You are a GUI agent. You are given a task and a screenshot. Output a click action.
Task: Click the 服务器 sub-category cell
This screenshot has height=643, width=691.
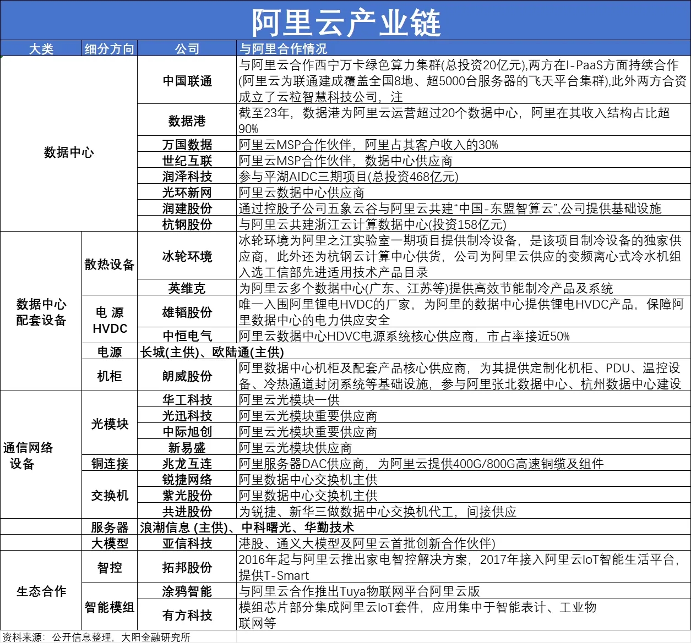pyautogui.click(x=110, y=527)
